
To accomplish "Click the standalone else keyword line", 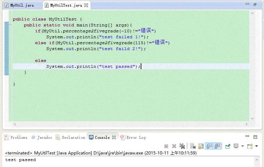I will point(41,61).
